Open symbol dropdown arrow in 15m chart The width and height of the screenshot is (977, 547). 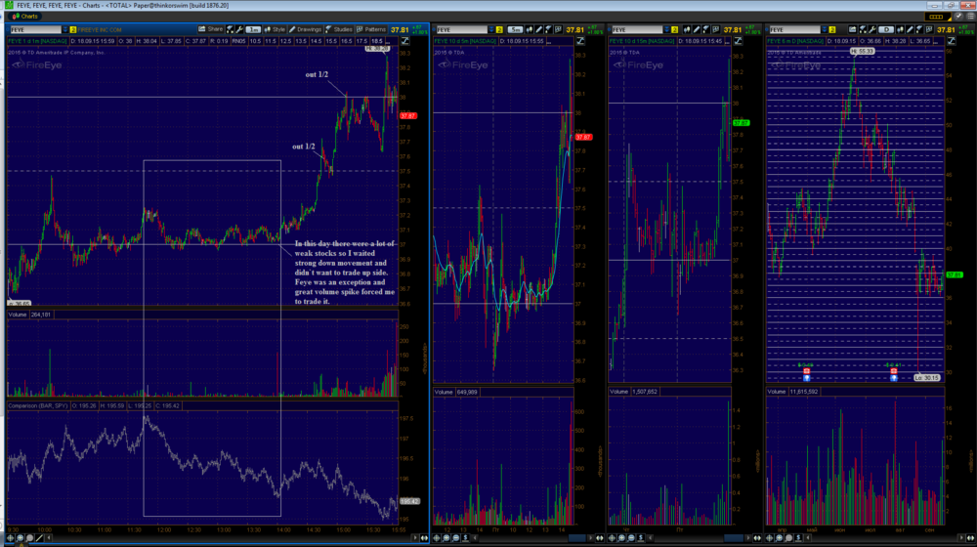[x=666, y=30]
